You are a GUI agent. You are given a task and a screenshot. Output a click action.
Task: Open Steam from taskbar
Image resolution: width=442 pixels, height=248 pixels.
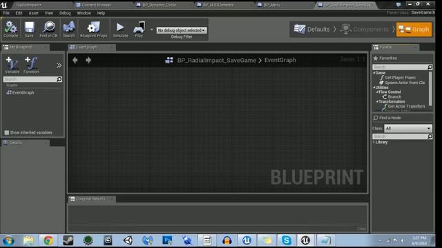click(x=68, y=240)
